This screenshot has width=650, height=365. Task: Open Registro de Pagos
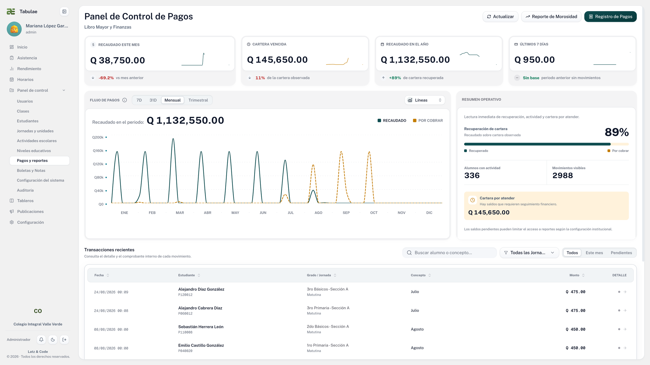(x=610, y=16)
